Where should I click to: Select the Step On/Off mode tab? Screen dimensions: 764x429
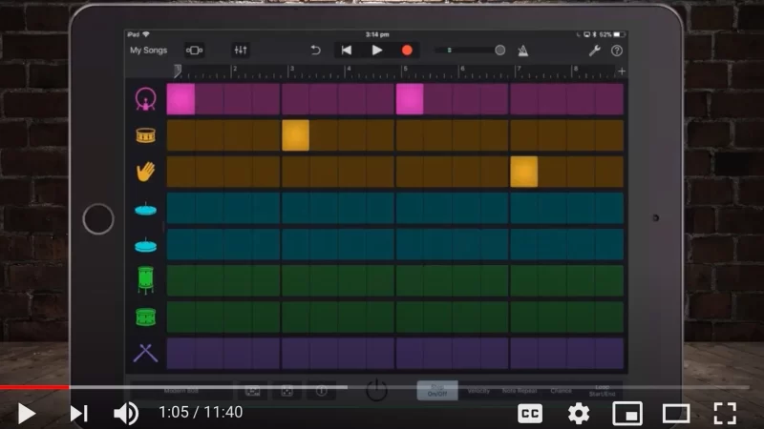pyautogui.click(x=436, y=390)
